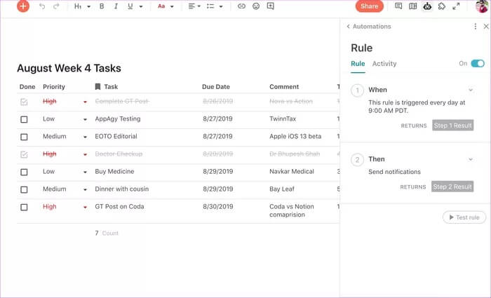Click the bulleted list icon

210,6
